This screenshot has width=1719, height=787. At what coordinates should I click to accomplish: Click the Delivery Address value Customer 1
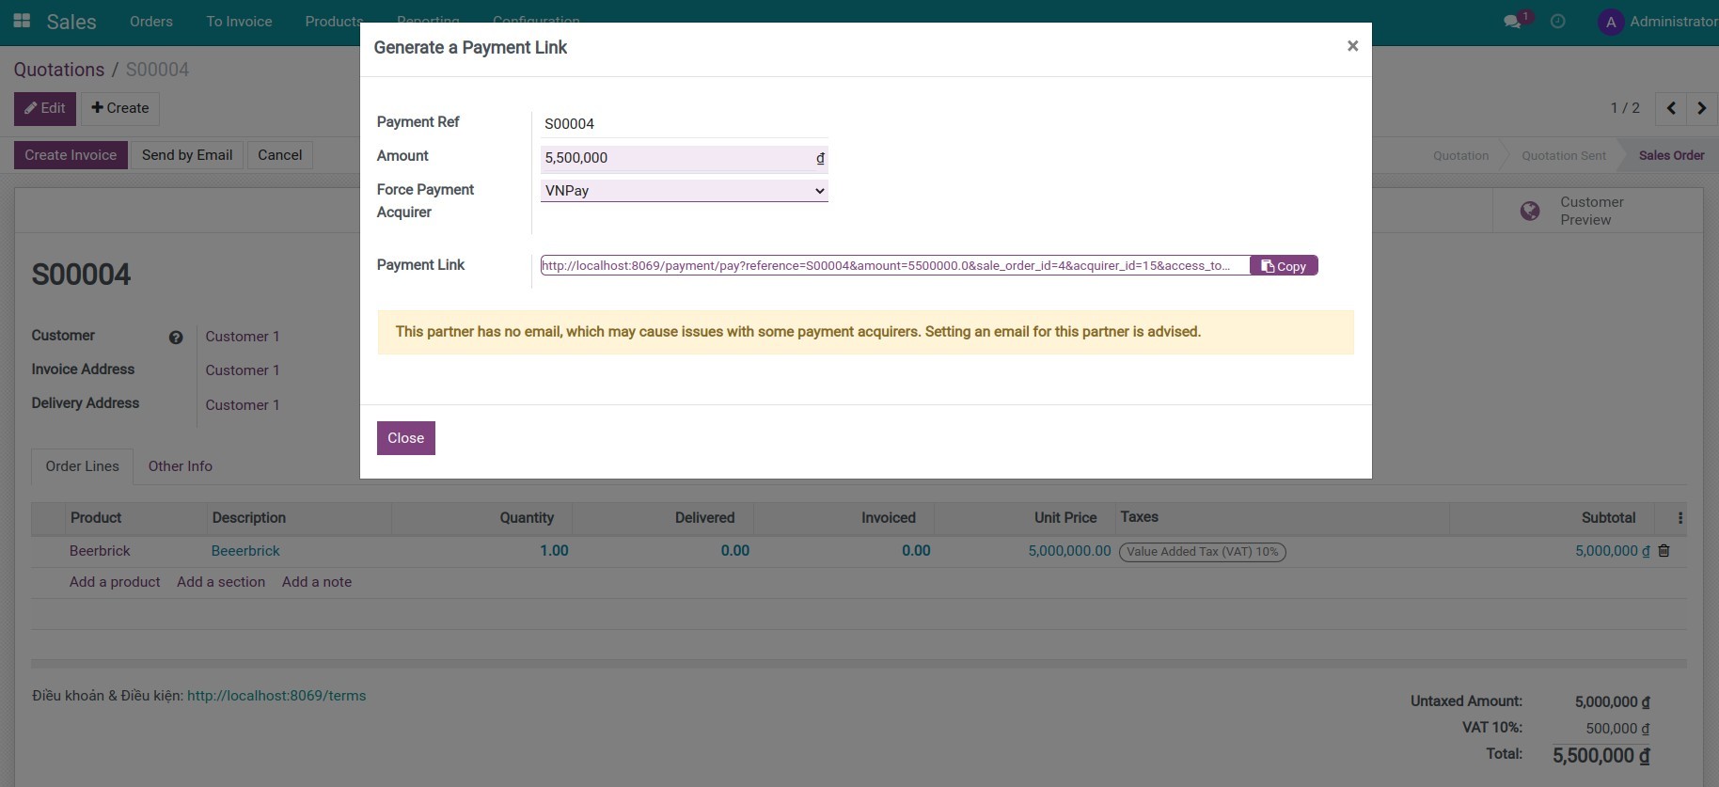coord(243,405)
